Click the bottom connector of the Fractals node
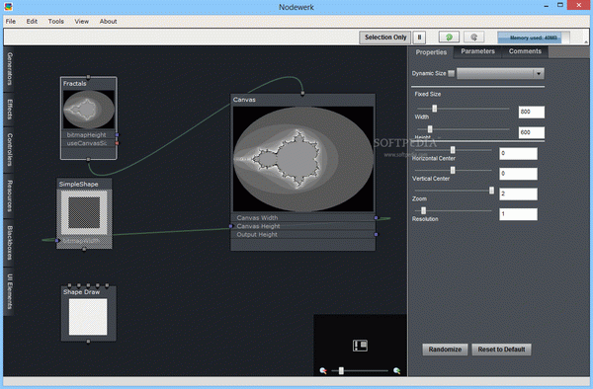Viewport: 593px width, 389px height. tap(89, 159)
